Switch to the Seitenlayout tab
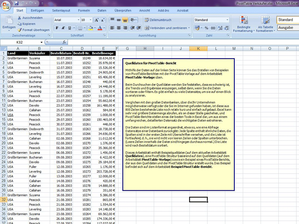Screen dimensions: 299x224 tap(61, 10)
